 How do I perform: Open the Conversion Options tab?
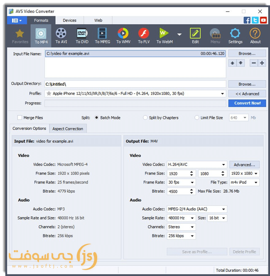point(29,129)
